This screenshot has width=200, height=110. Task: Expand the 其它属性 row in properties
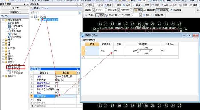pos(35,103)
